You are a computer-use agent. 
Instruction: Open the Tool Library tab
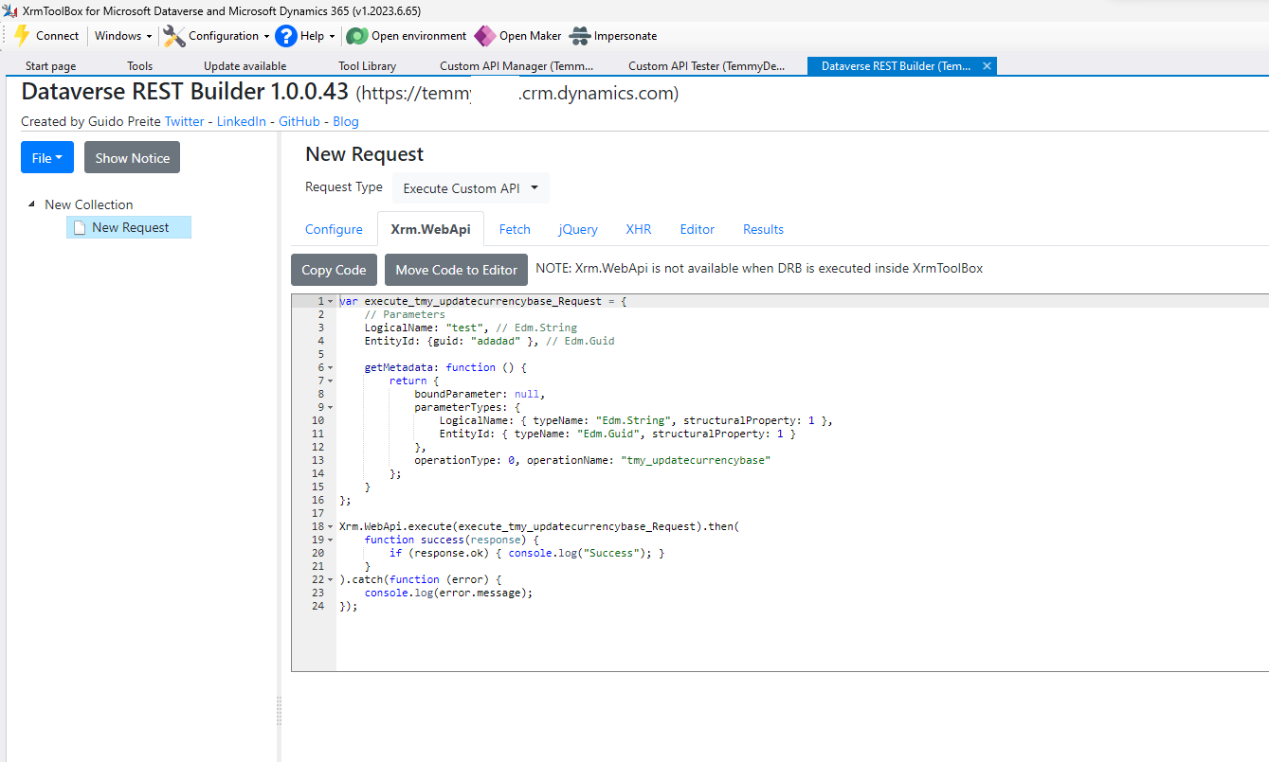pyautogui.click(x=367, y=66)
